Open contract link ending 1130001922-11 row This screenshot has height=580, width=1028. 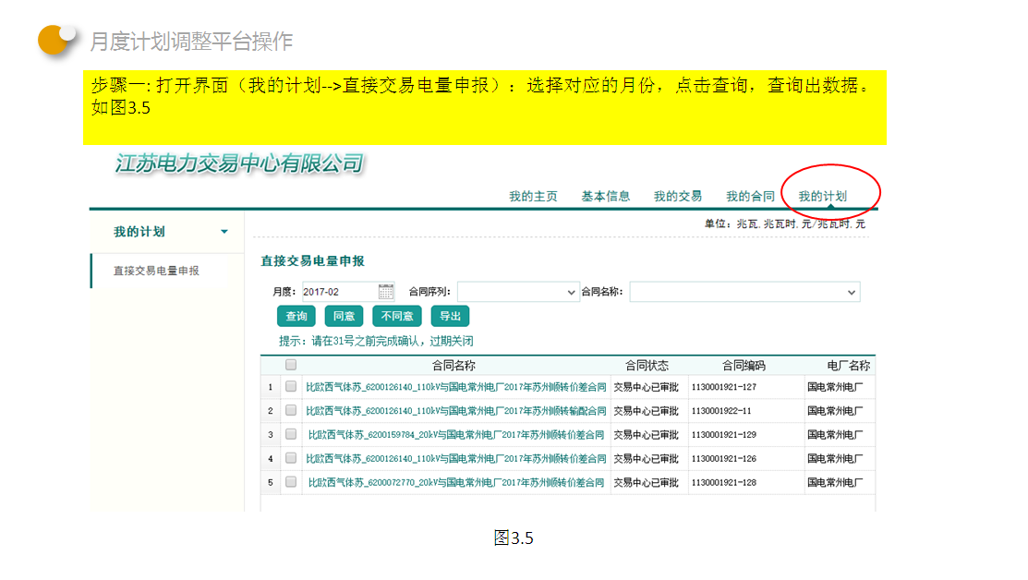click(455, 411)
